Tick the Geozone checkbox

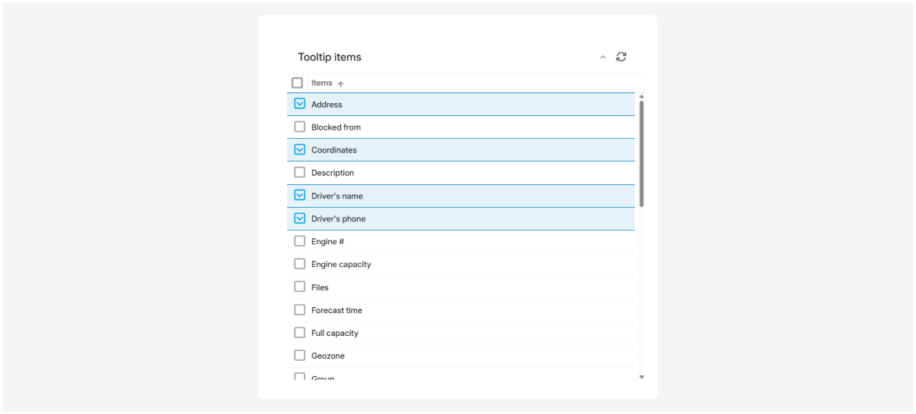coord(299,355)
